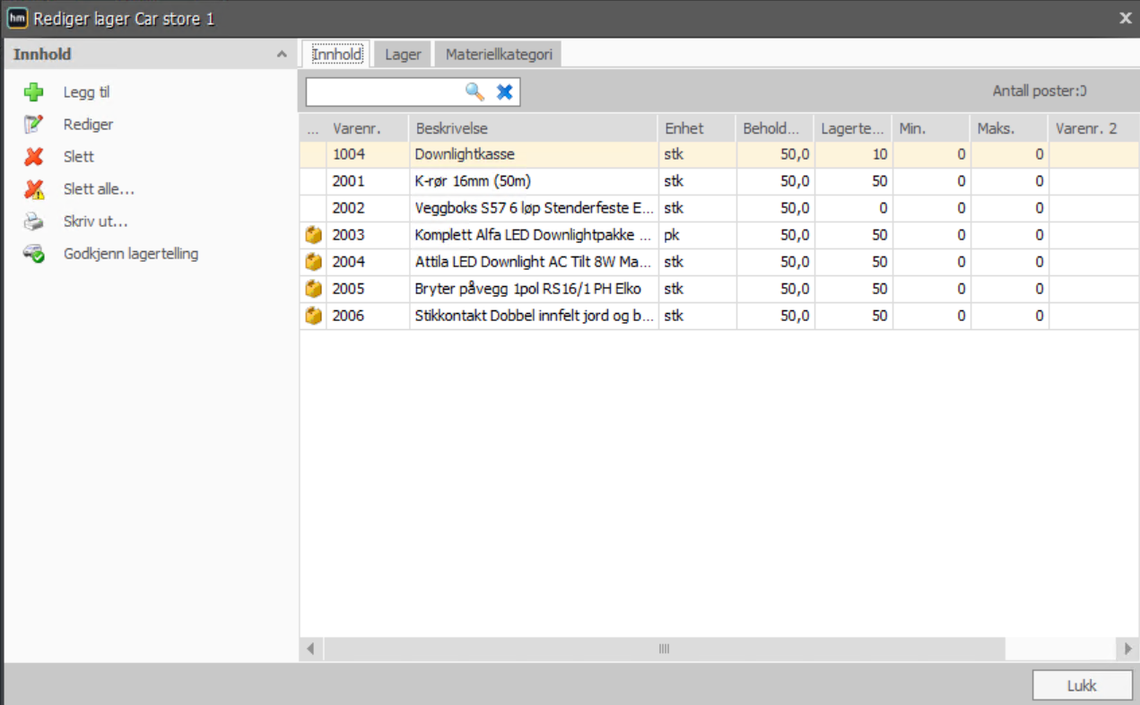Sort by the Behold... column header
Viewport: 1140px width, 705px height.
[775, 128]
